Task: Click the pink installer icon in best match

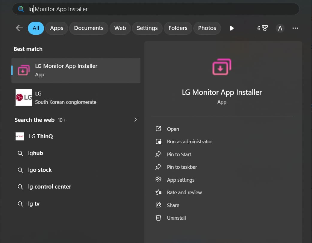Action: click(x=24, y=70)
